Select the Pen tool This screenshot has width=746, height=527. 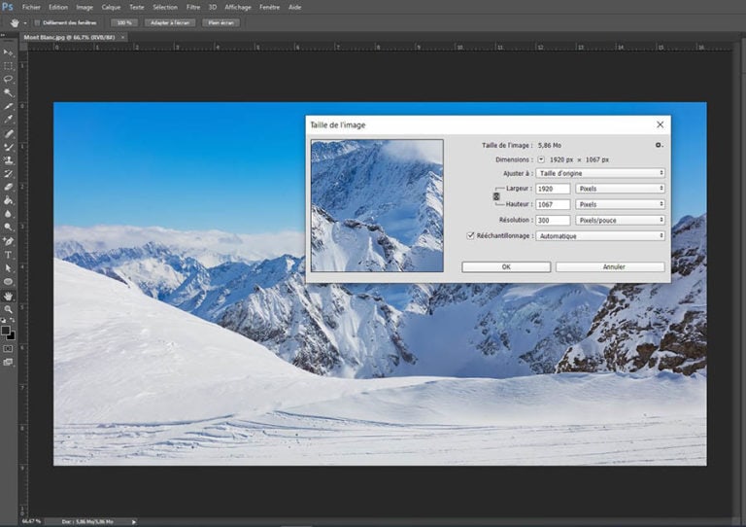8,241
